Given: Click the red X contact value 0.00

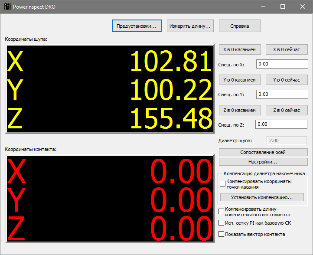Looking at the screenshot, I should coord(181,171).
